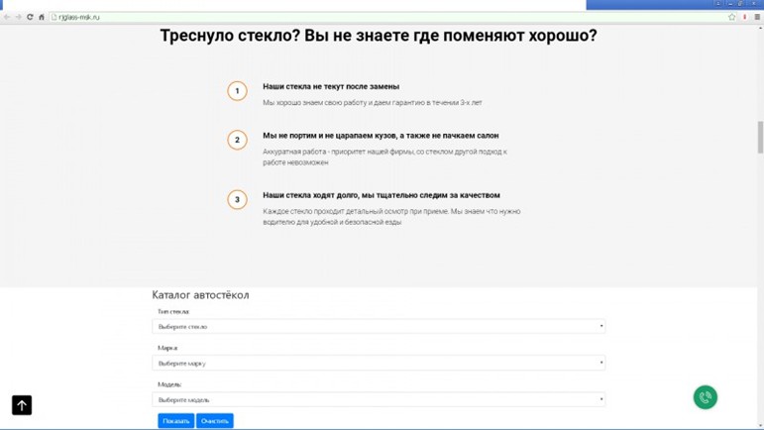The image size is (764, 430).
Task: Click the 'Тип стекла:' label
Action: coord(173,311)
